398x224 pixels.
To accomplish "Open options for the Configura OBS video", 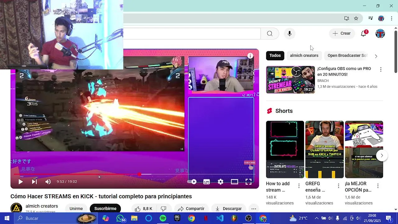I will pyautogui.click(x=381, y=69).
